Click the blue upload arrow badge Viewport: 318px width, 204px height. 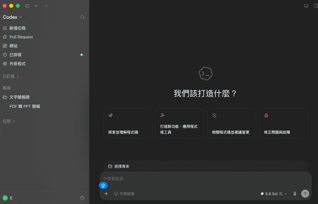pos(103,185)
